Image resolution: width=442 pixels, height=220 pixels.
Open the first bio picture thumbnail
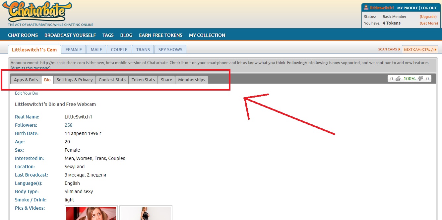coord(91,213)
